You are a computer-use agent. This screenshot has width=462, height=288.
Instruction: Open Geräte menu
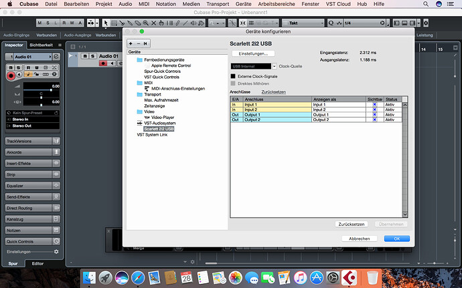(243, 4)
